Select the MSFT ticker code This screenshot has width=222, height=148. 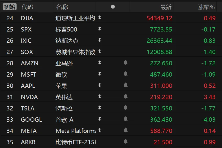pyautogui.click(x=29, y=75)
